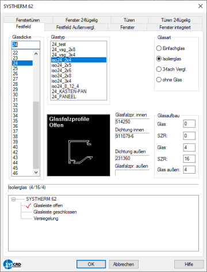Click the SYSCAD logo icon

[12, 265]
